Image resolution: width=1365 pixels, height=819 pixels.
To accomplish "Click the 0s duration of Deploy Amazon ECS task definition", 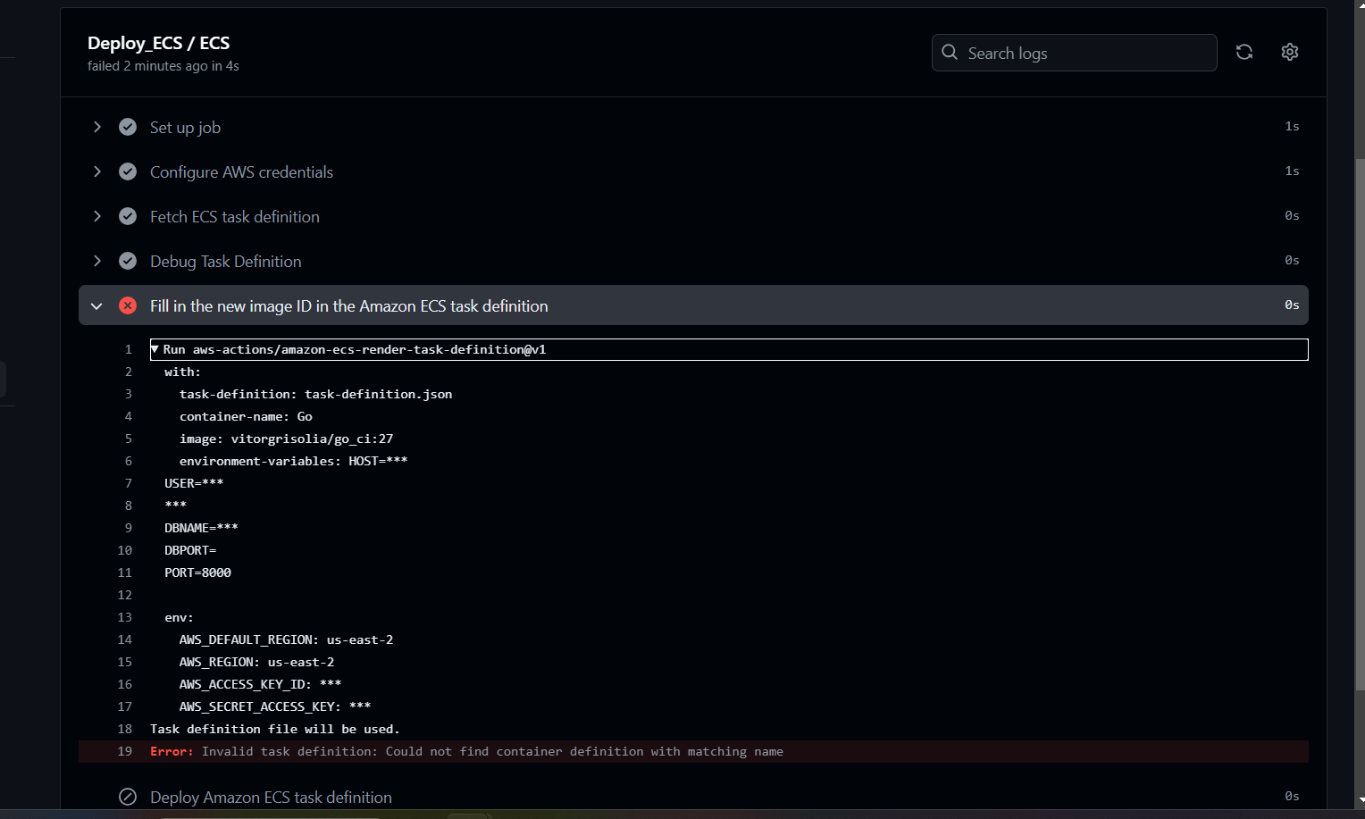I will tap(1292, 796).
